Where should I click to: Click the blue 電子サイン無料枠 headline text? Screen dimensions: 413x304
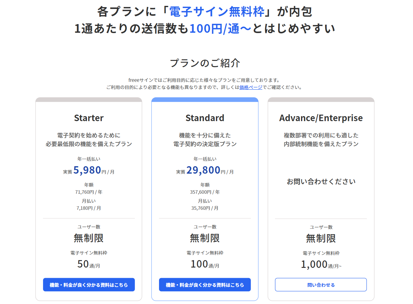pyautogui.click(x=217, y=12)
